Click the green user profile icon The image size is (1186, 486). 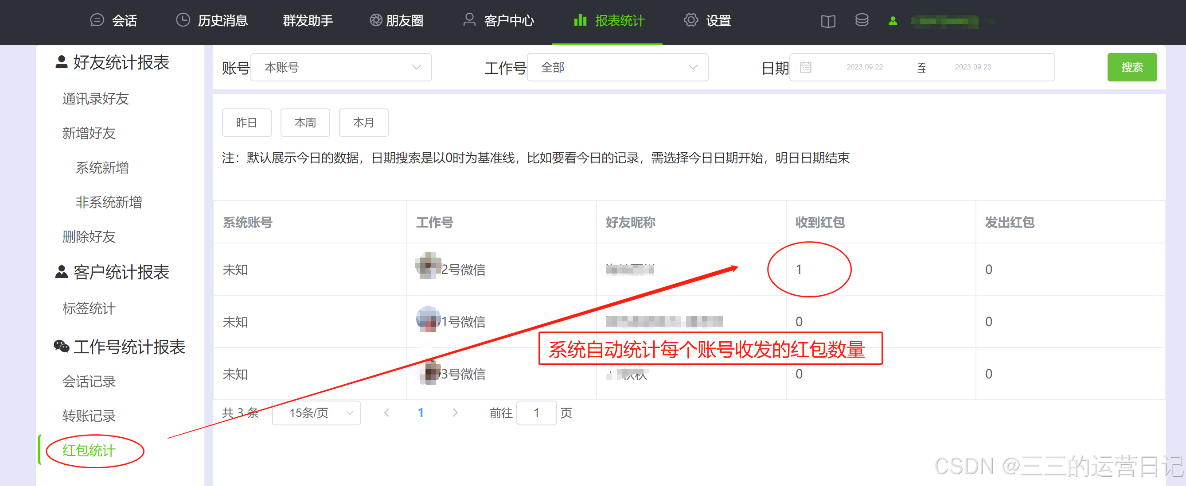point(893,21)
